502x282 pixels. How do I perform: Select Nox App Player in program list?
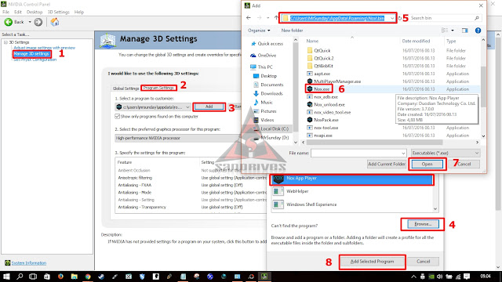coord(351,179)
